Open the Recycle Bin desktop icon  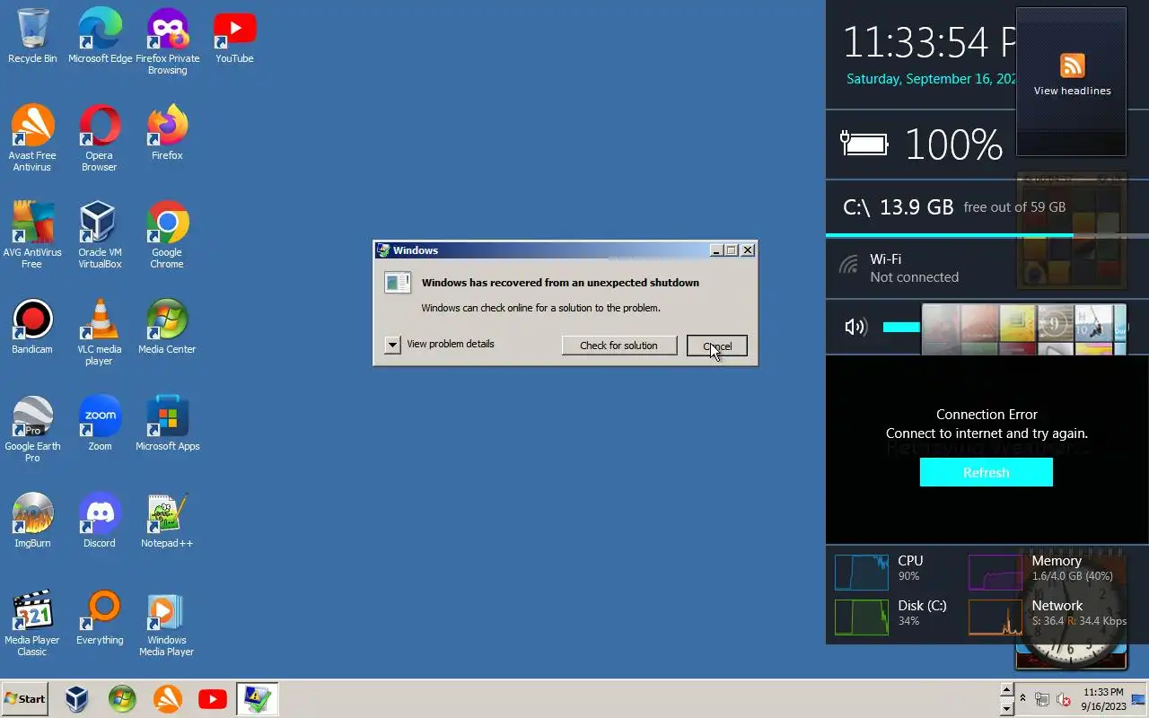click(32, 36)
